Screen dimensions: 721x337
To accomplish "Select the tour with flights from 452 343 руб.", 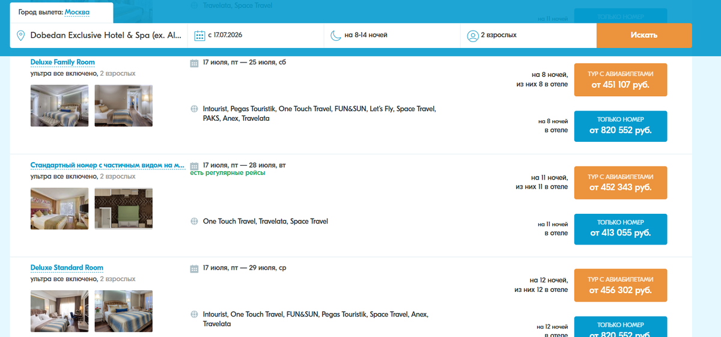I will [621, 183].
